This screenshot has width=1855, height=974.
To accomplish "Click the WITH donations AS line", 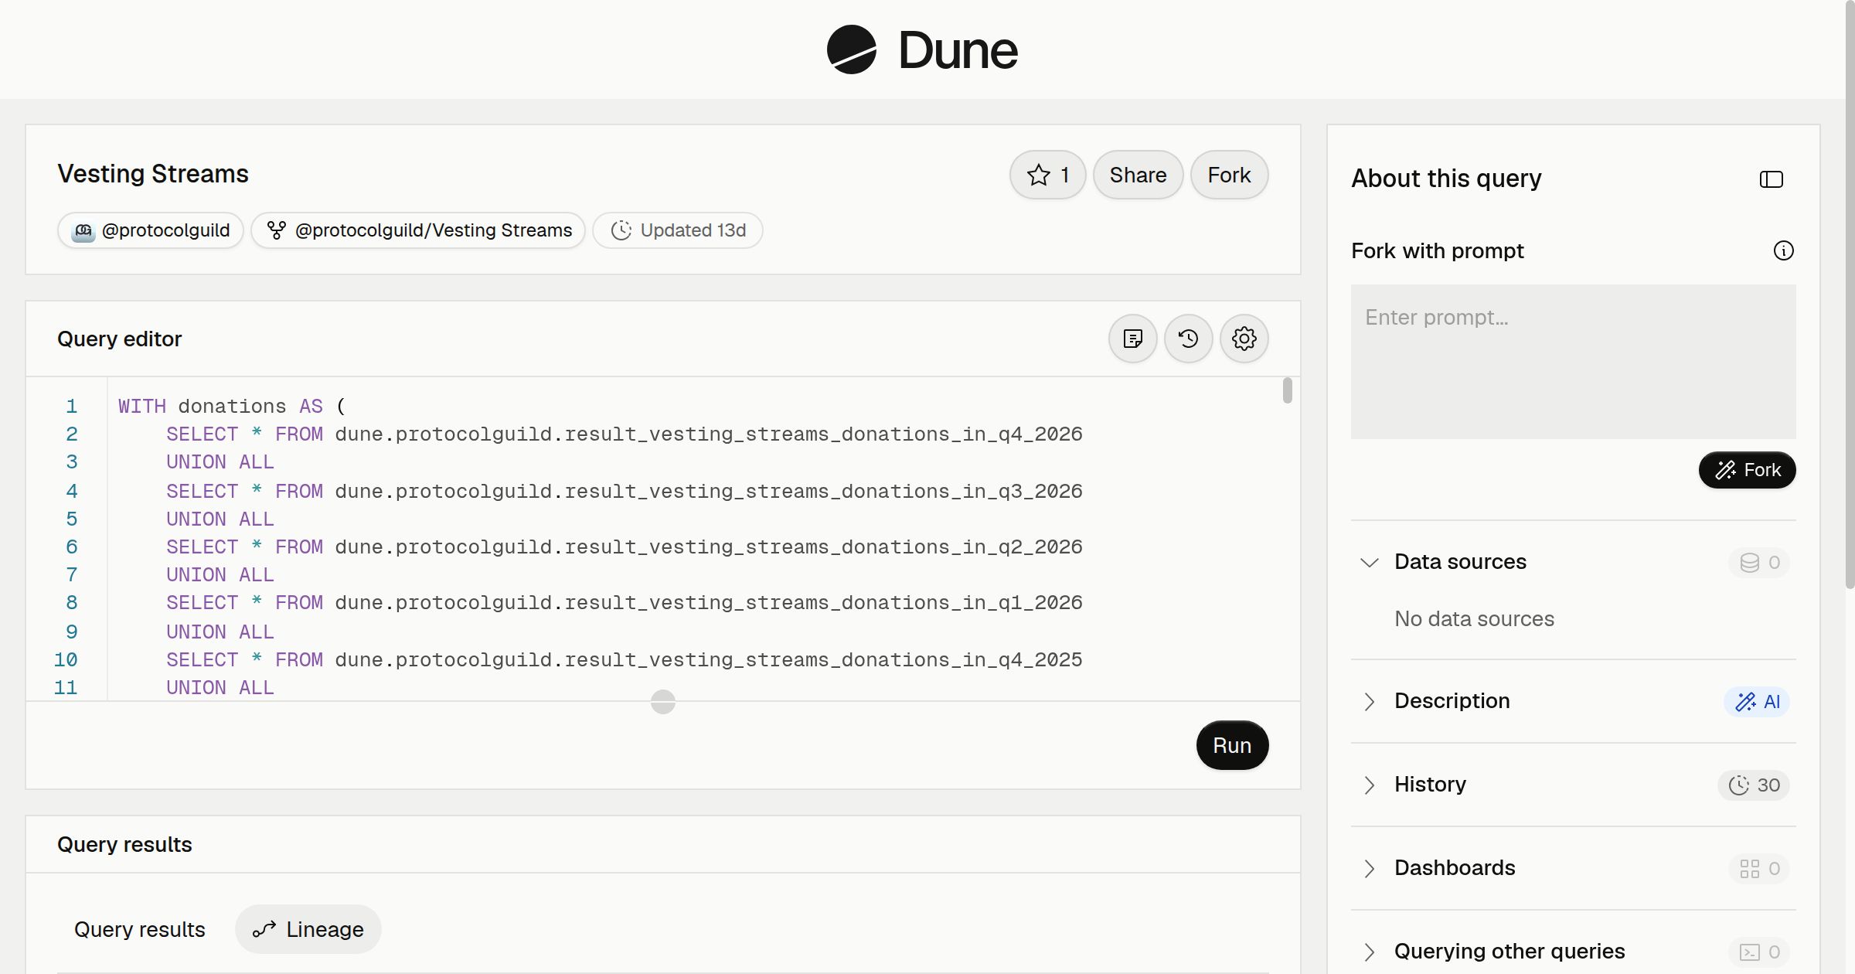I will (232, 406).
